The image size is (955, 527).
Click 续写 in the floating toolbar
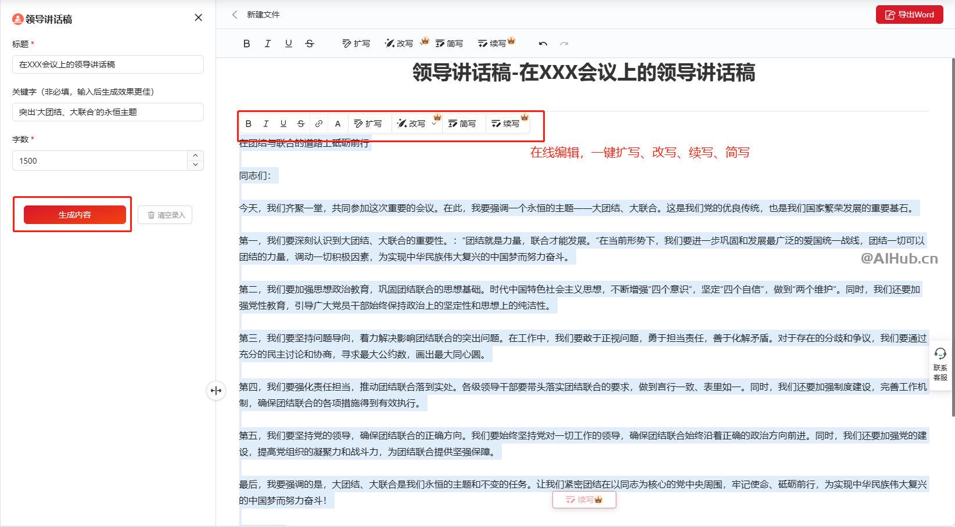pyautogui.click(x=505, y=124)
